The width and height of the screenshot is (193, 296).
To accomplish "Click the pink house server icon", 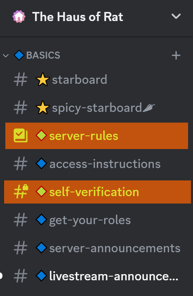I will [19, 17].
